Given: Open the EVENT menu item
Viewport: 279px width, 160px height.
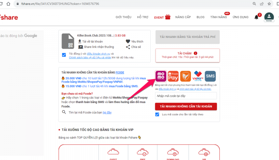Looking at the screenshot, I should (159, 17).
